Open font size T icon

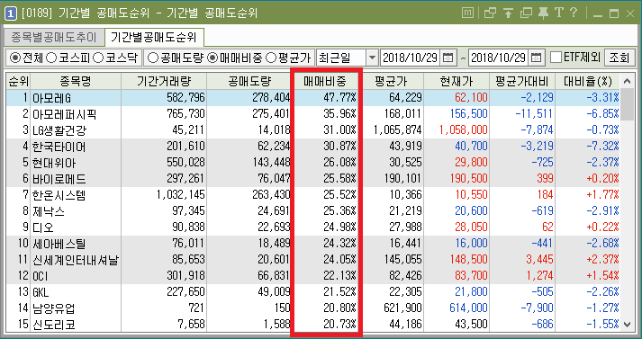point(559,13)
